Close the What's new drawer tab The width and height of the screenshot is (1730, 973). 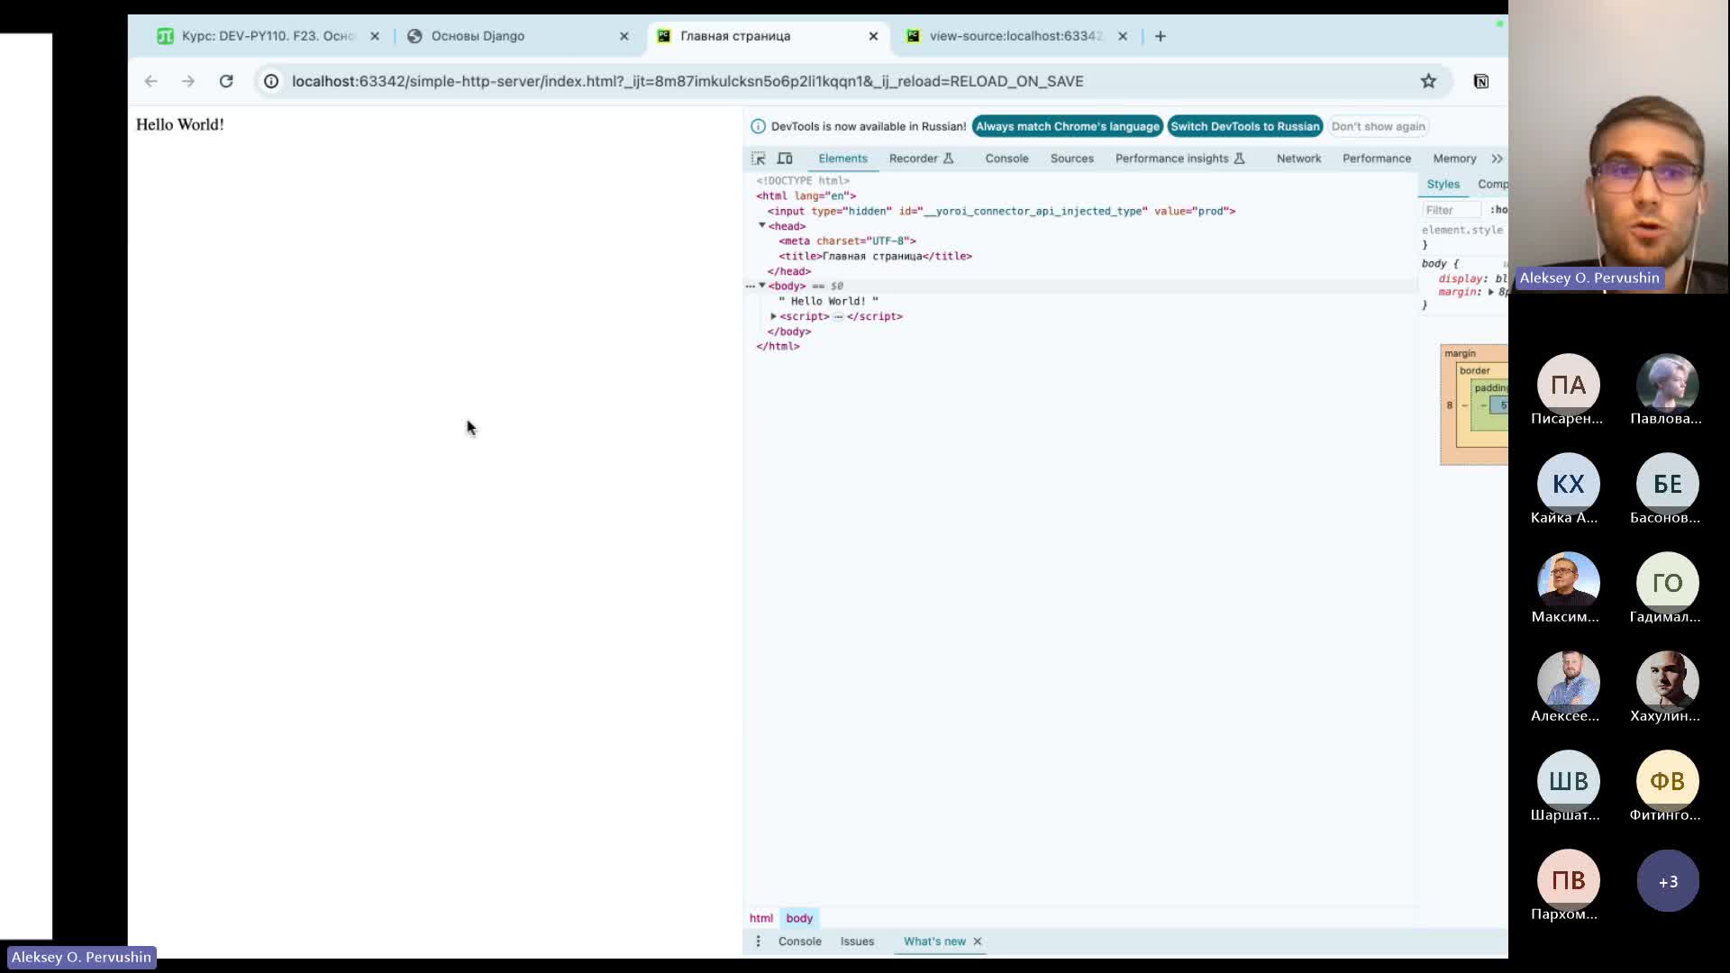point(978,941)
